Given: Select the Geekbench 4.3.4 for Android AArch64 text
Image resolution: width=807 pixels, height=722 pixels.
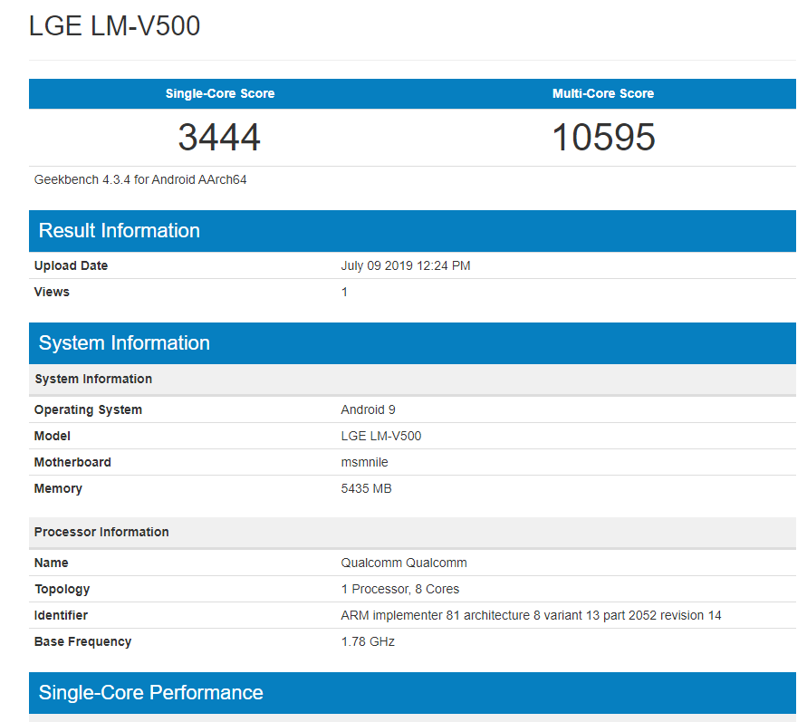Looking at the screenshot, I should 140,179.
